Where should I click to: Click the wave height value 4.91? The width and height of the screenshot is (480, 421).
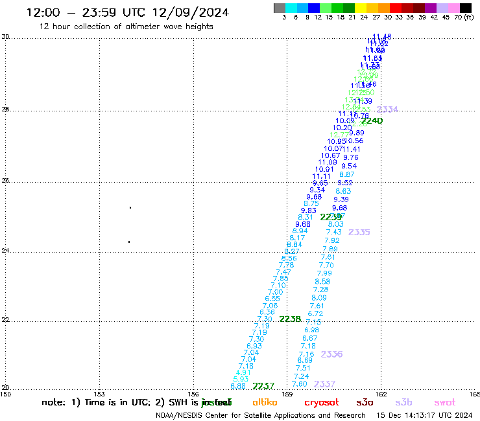pos(243,372)
